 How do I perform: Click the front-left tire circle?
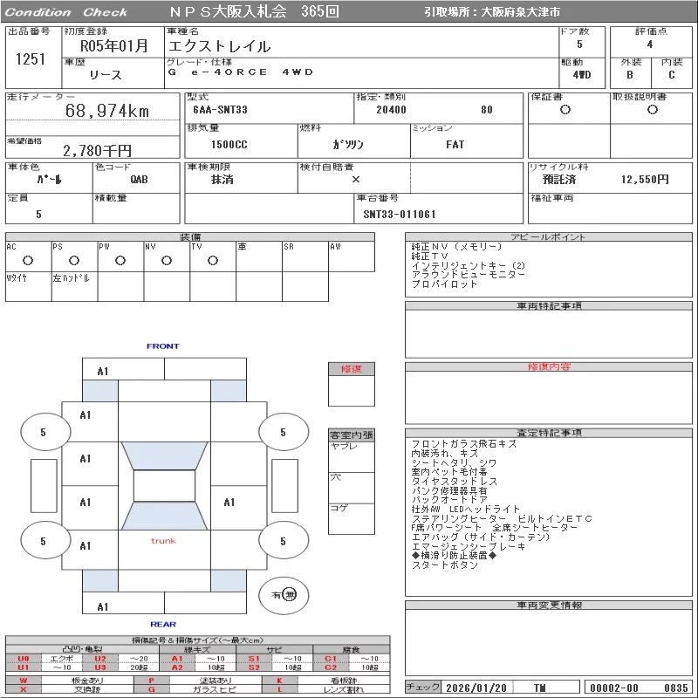44,432
